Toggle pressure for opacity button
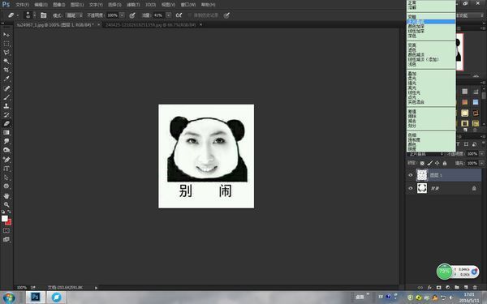 pyautogui.click(x=132, y=15)
